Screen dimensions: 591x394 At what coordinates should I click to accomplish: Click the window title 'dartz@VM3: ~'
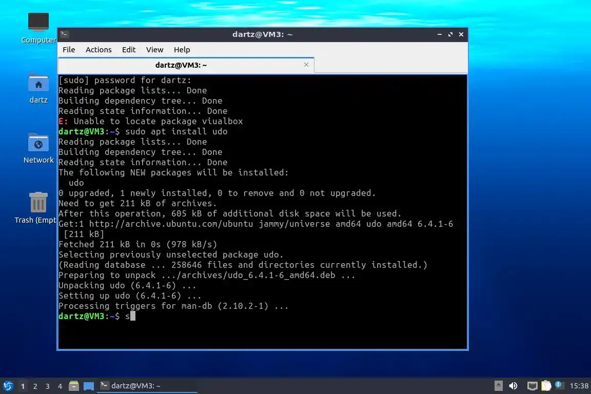point(262,34)
